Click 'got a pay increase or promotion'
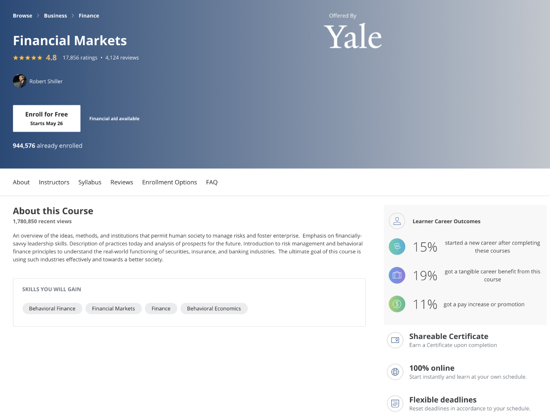 click(x=484, y=305)
